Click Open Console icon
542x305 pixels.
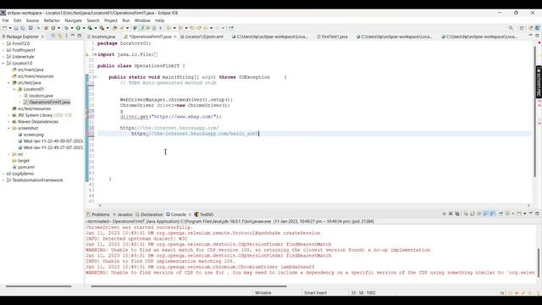click(x=519, y=213)
